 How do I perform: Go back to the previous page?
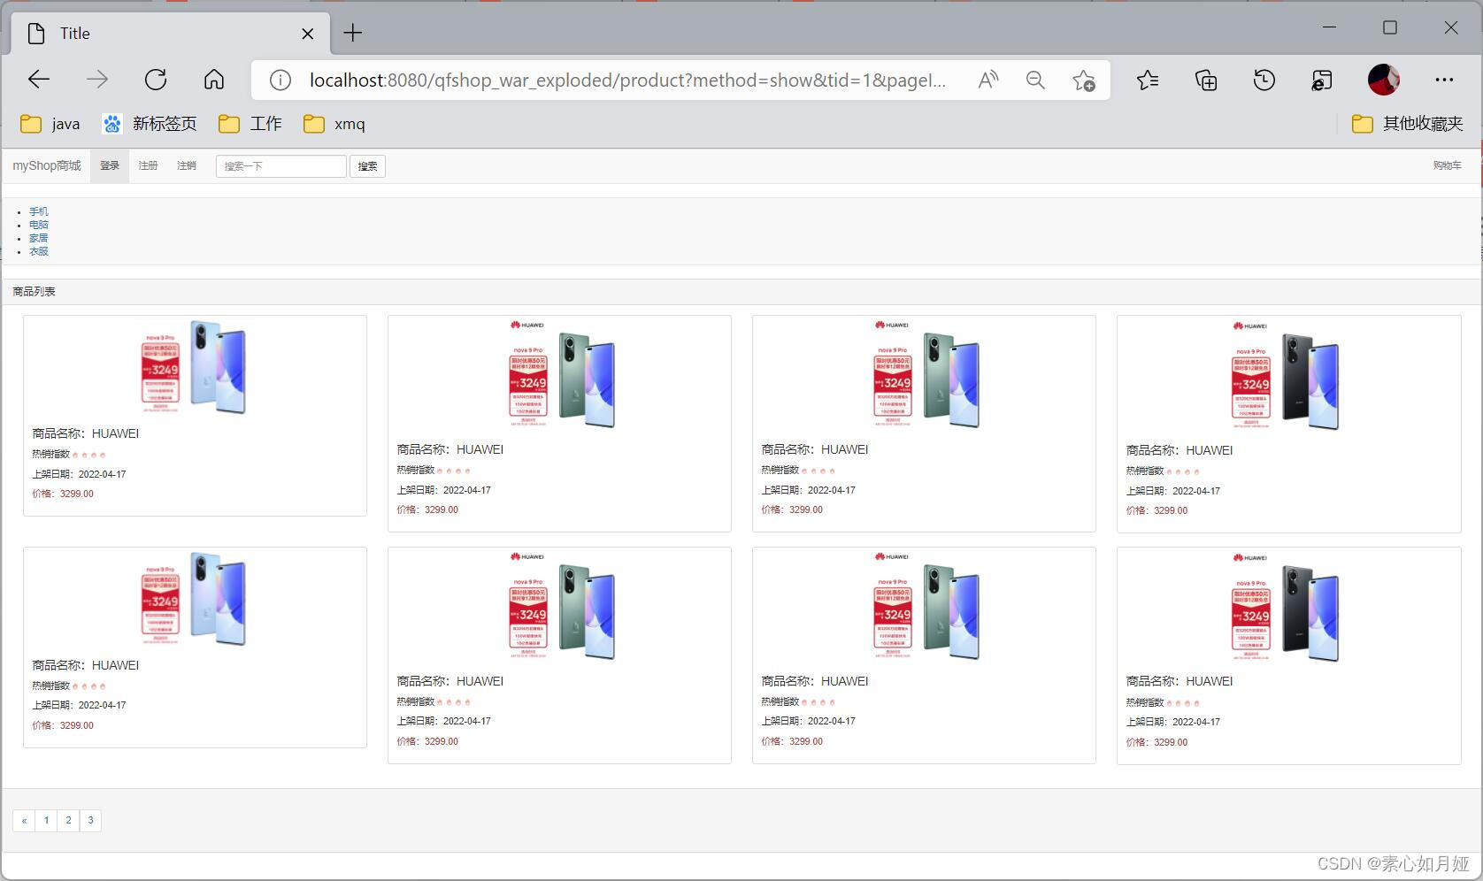[39, 80]
